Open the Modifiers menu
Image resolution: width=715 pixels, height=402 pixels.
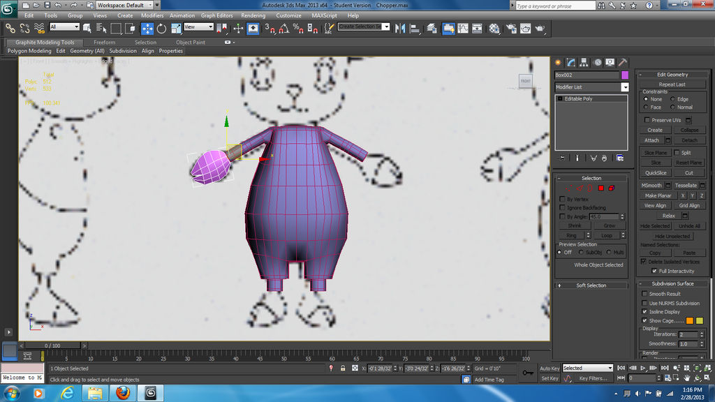152,15
